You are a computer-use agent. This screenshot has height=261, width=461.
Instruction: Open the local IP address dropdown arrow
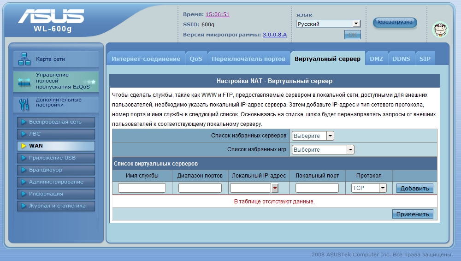(x=275, y=188)
